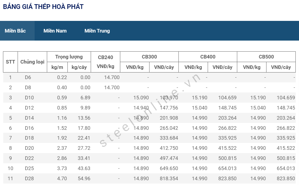Click the STT column header
Screen dimensions: 299x185
coord(10,62)
